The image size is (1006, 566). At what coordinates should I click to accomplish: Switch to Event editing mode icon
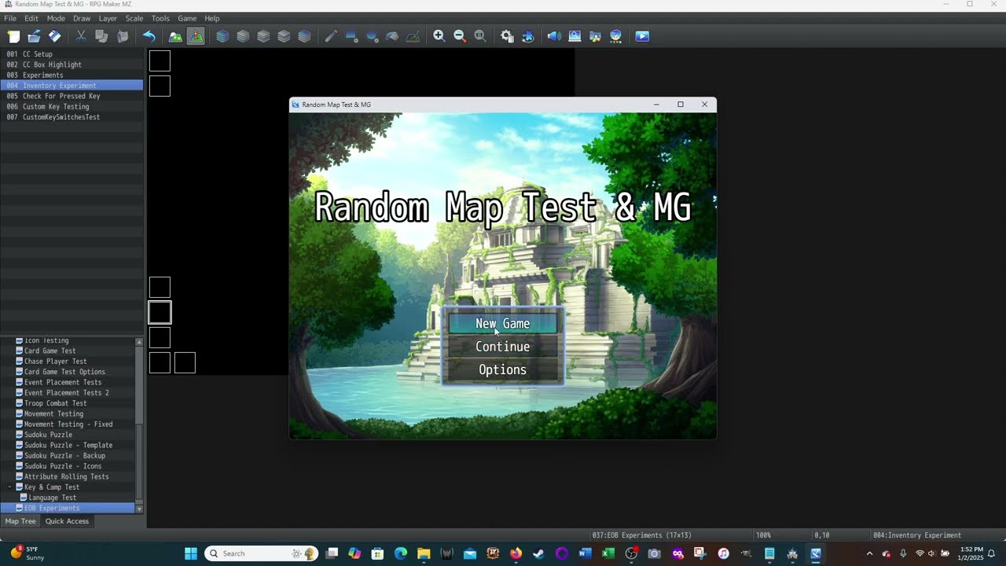coord(196,36)
